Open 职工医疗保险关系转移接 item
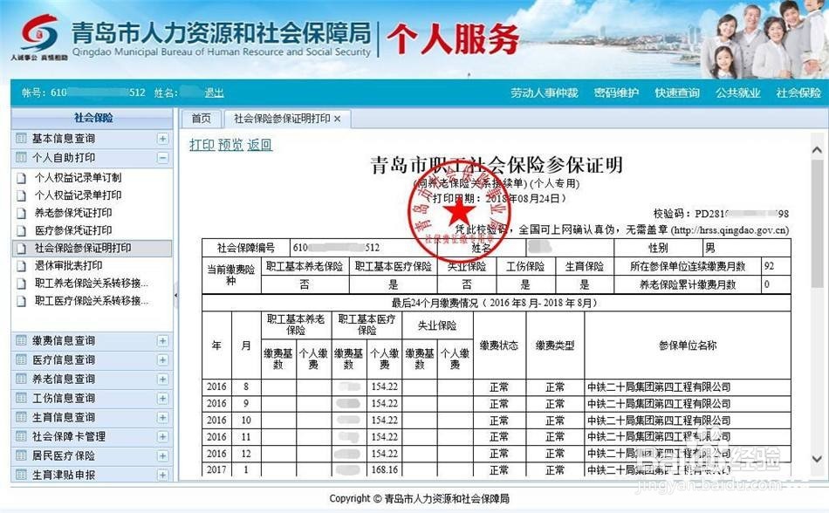Image resolution: width=829 pixels, height=513 pixels. 91,301
